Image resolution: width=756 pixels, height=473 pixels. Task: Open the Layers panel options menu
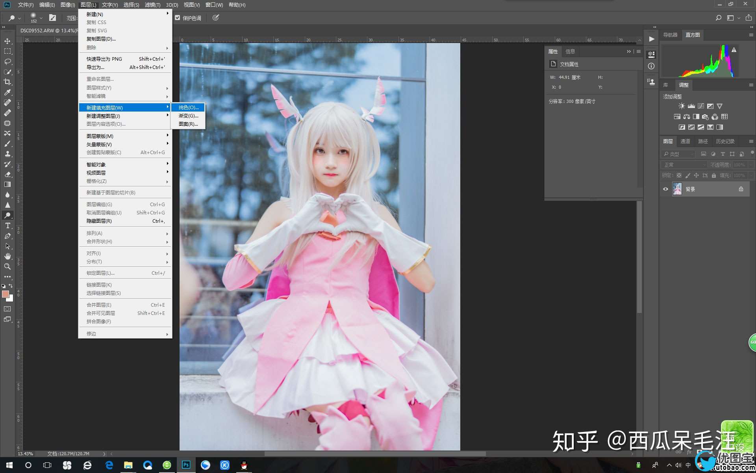751,142
